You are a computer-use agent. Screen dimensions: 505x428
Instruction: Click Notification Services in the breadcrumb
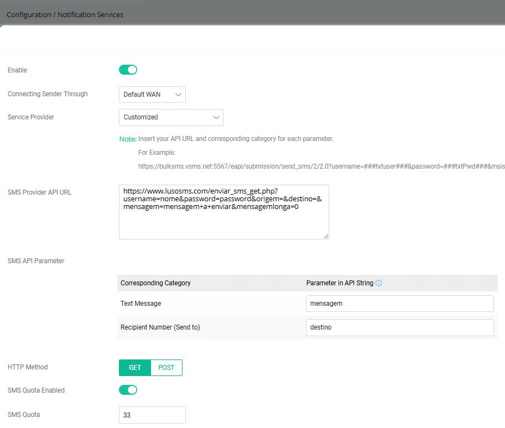[x=90, y=15]
